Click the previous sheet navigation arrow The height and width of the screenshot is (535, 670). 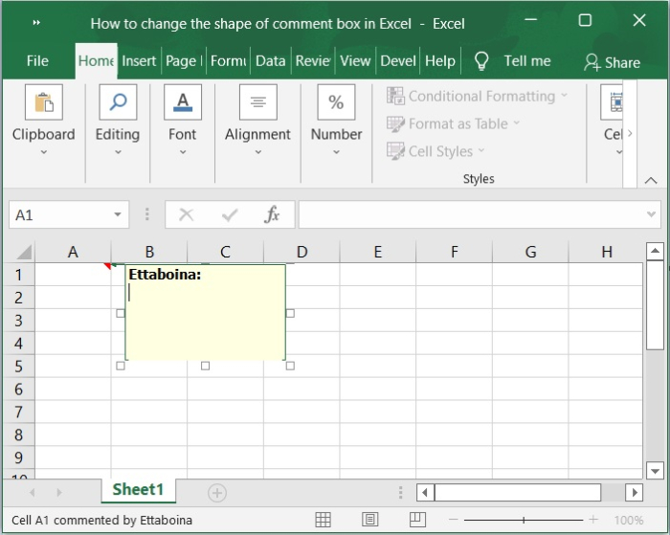tap(32, 493)
